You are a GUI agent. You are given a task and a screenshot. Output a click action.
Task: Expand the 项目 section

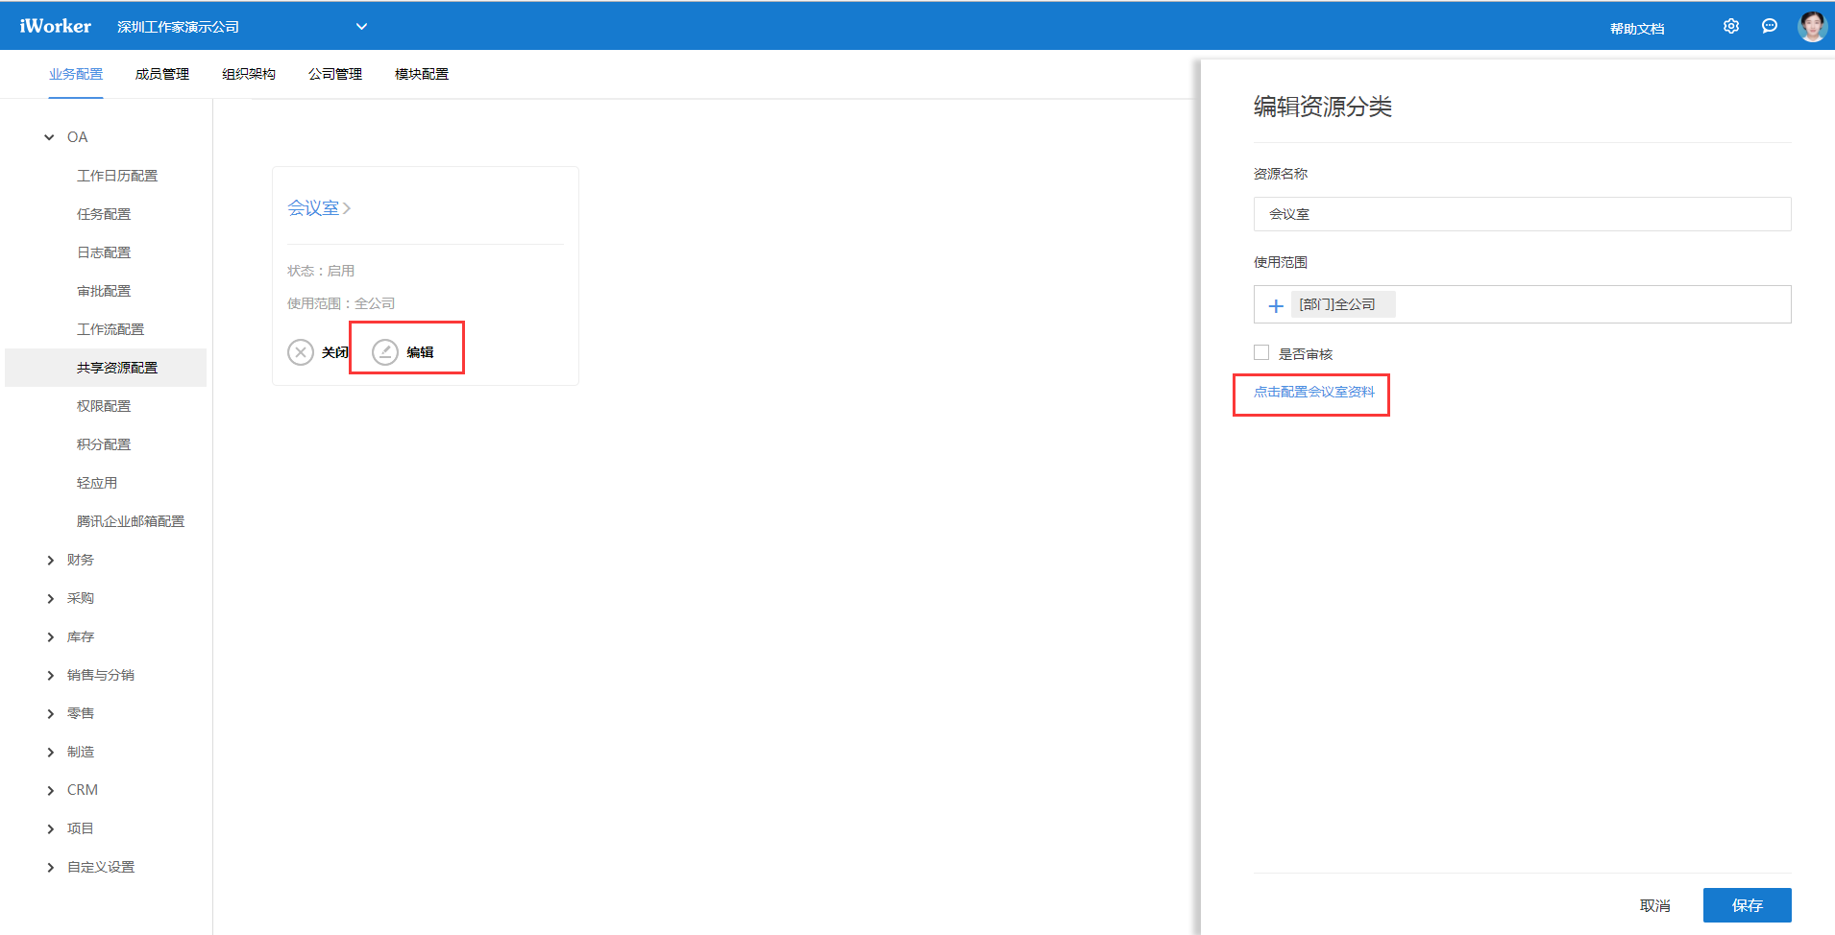pos(50,828)
